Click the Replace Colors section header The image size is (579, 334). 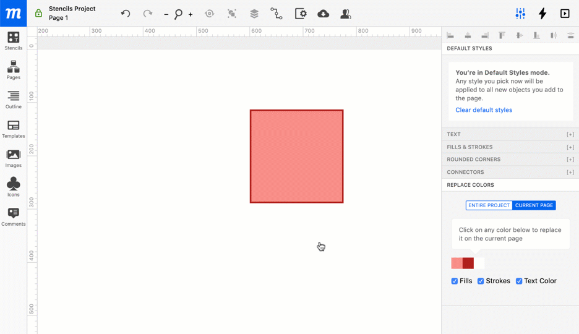pos(510,185)
